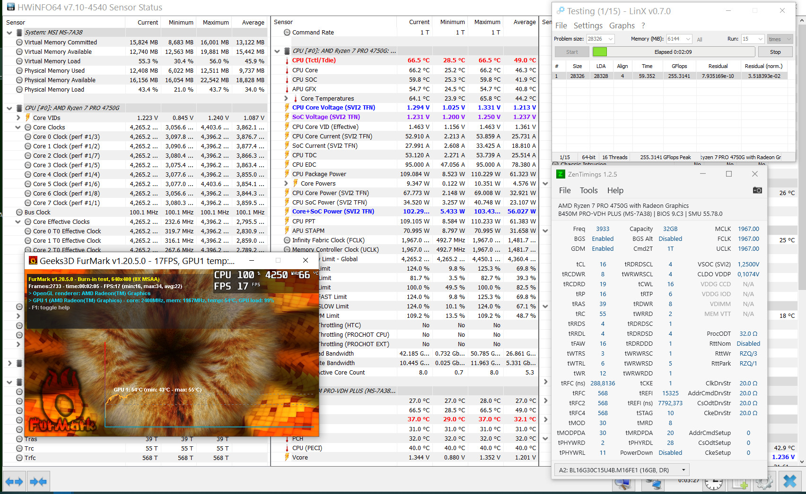Open the LinX Settings menu
Image resolution: width=806 pixels, height=494 pixels.
pyautogui.click(x=588, y=26)
